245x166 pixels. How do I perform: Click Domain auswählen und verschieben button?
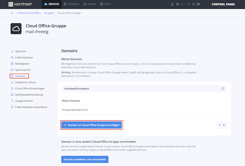(85, 160)
